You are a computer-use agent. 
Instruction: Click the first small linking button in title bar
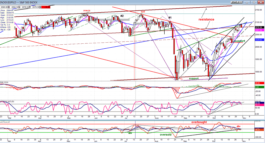(x=234, y=2)
